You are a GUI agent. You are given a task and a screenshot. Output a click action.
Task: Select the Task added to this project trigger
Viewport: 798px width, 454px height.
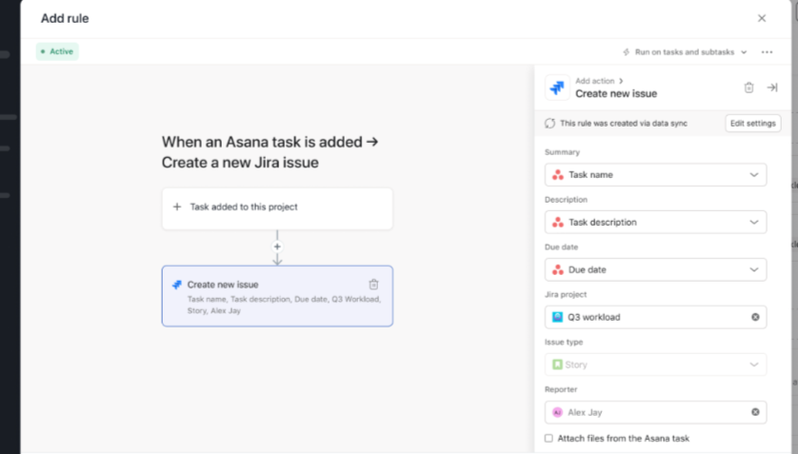coord(277,207)
